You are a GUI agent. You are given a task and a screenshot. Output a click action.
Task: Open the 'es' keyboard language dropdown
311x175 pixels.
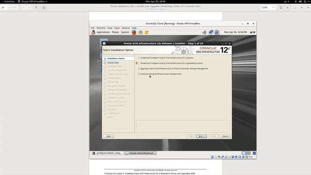pyautogui.click(x=287, y=1)
